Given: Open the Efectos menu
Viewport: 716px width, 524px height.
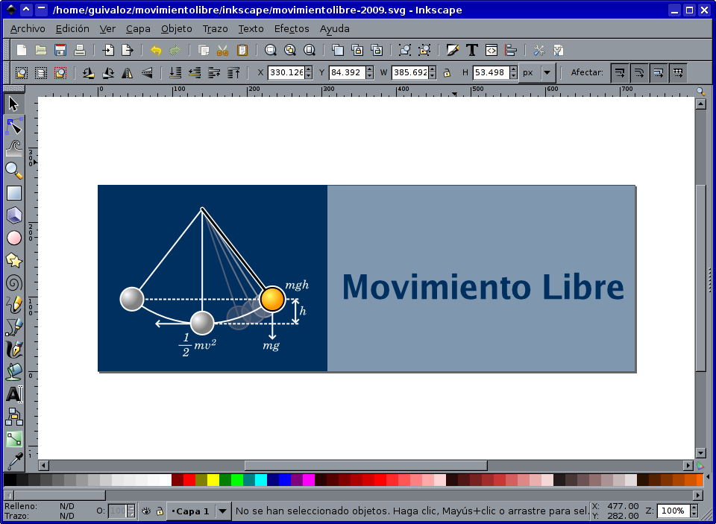Looking at the screenshot, I should click(291, 28).
